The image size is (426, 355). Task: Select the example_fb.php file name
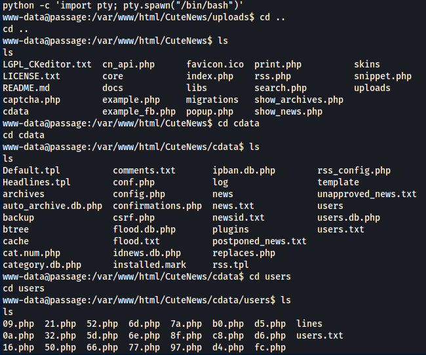click(x=139, y=111)
